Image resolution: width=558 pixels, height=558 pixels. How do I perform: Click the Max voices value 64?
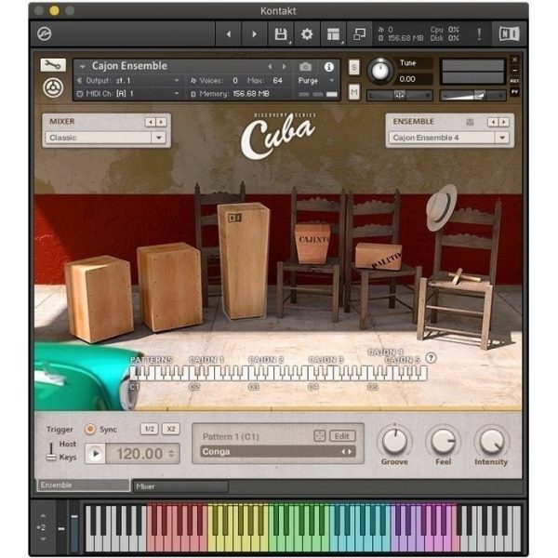(277, 81)
